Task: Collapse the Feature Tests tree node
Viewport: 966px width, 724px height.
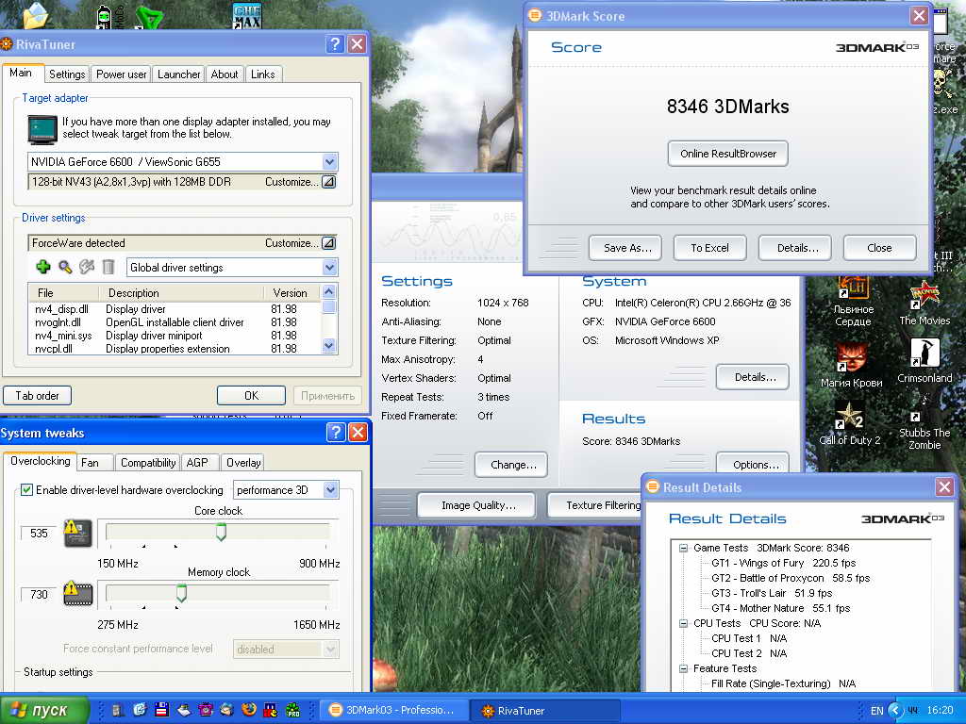Action: pos(683,668)
